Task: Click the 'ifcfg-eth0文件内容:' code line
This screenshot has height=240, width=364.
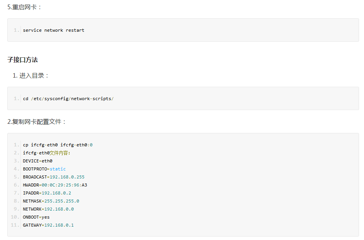Action: click(46, 153)
